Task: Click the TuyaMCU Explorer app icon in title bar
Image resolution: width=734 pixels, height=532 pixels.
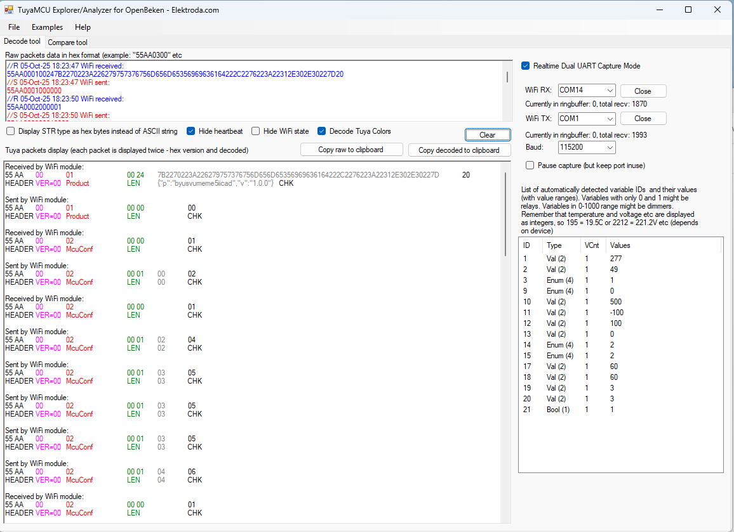Action: click(x=9, y=10)
